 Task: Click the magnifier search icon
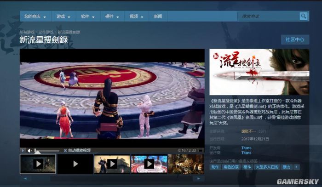click(x=304, y=16)
